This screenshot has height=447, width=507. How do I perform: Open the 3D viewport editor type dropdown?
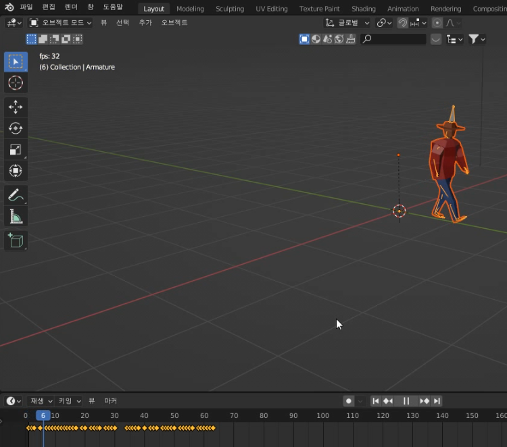pos(14,23)
